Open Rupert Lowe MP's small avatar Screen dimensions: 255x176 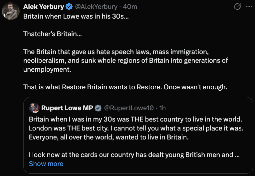point(33,108)
